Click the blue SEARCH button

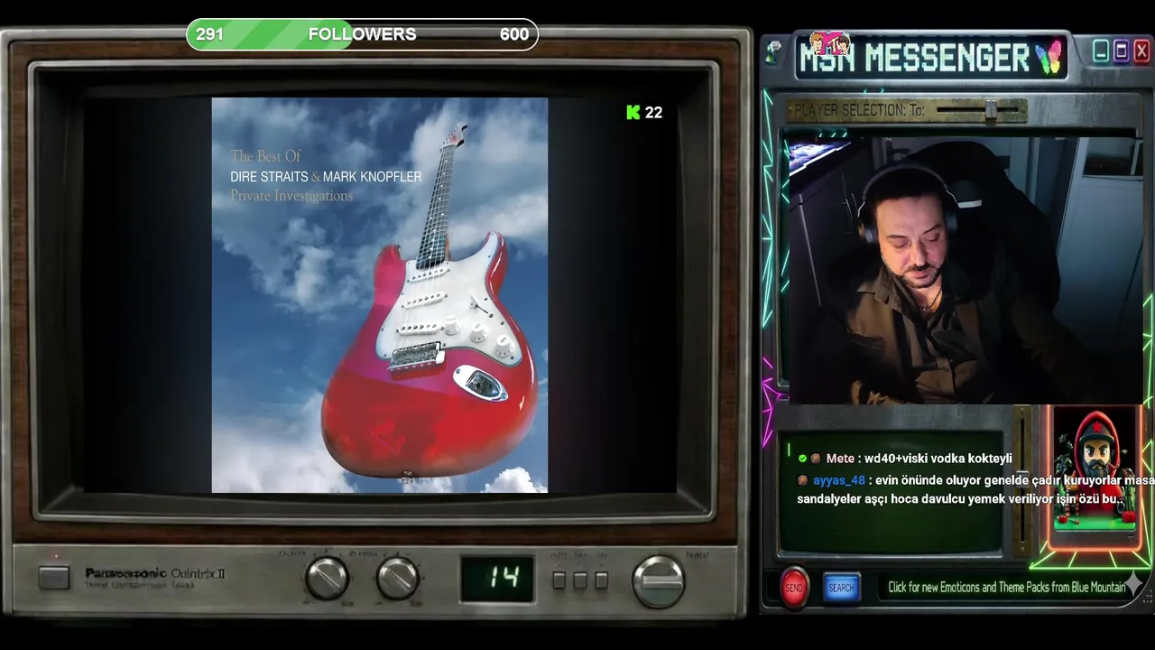(841, 588)
